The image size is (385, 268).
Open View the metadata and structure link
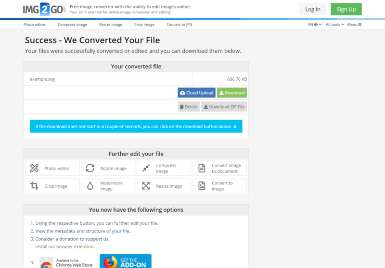(x=83, y=231)
